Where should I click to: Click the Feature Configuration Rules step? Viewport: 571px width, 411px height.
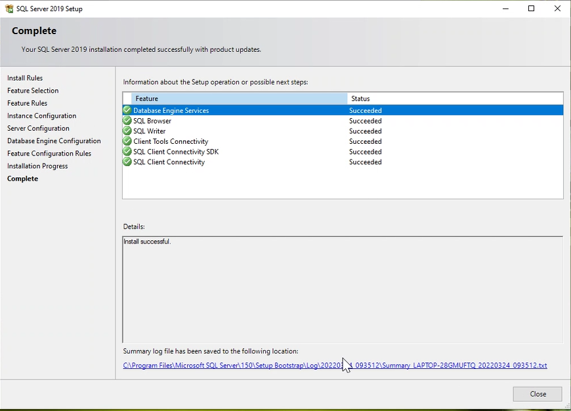49,153
